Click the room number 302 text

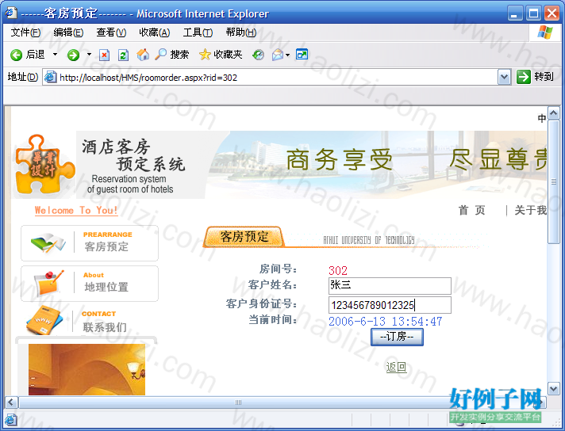tap(338, 270)
